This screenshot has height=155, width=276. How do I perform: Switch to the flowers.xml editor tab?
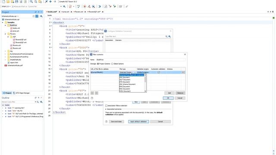point(79,12)
